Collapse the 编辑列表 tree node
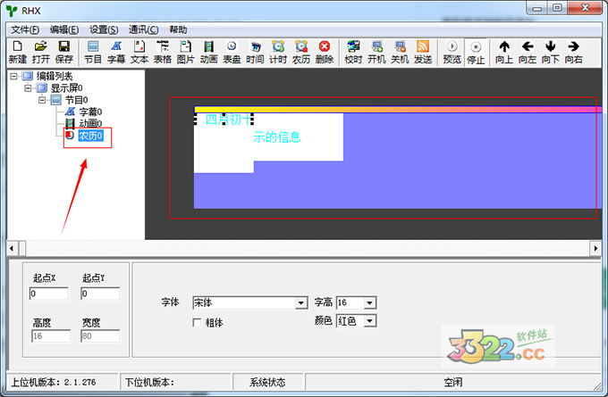Viewport: 608px width, 397px height. 13,76
